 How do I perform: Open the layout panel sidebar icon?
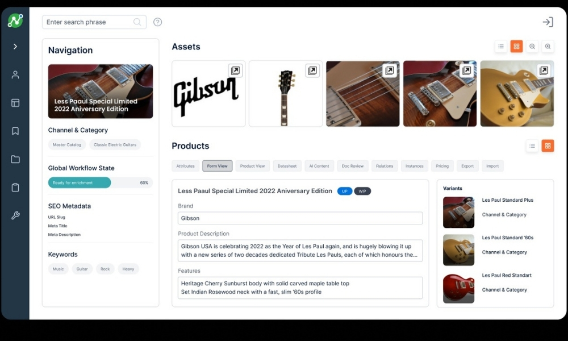15,103
